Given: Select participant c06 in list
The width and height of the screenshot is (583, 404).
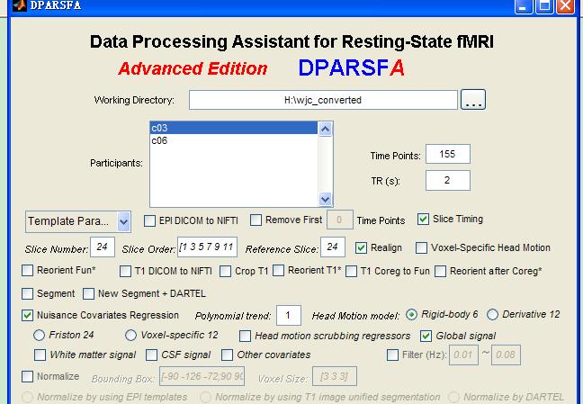Looking at the screenshot, I should (x=234, y=140).
